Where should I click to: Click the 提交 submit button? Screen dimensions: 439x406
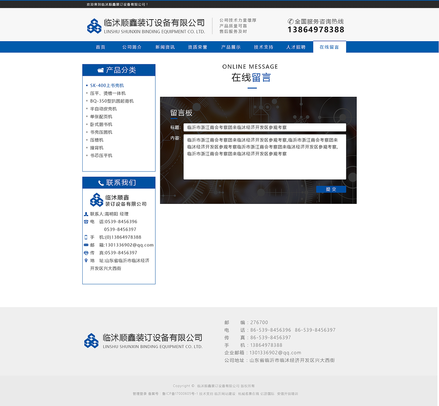(331, 189)
